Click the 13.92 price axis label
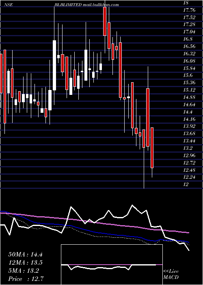This screenshot has height=285, width=203. point(189,126)
